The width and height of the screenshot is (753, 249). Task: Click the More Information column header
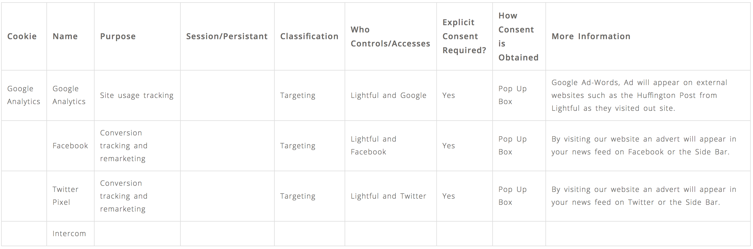[x=591, y=36]
